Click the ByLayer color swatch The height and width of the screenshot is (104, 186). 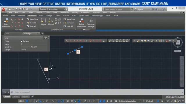pos(22,41)
